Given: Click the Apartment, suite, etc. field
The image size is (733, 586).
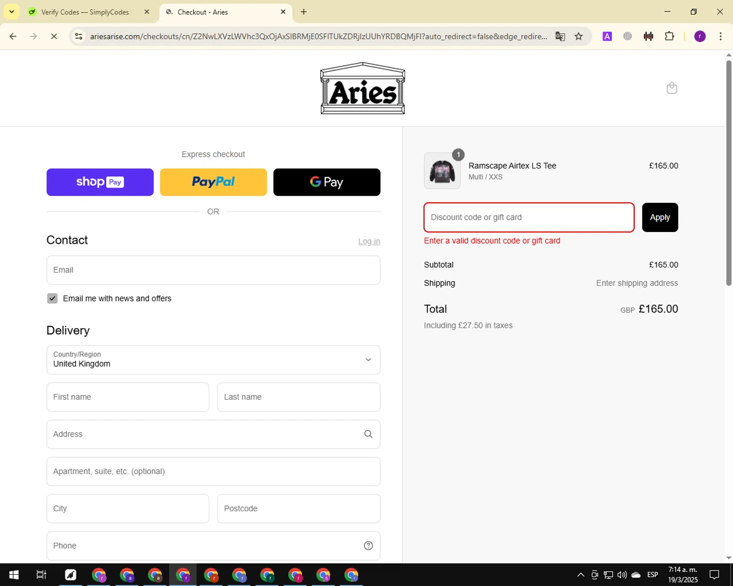Looking at the screenshot, I should pos(214,471).
